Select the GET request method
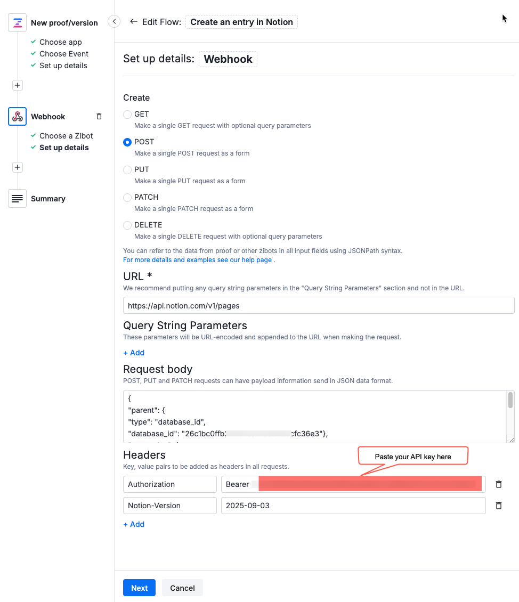This screenshot has width=519, height=602. 127,114
